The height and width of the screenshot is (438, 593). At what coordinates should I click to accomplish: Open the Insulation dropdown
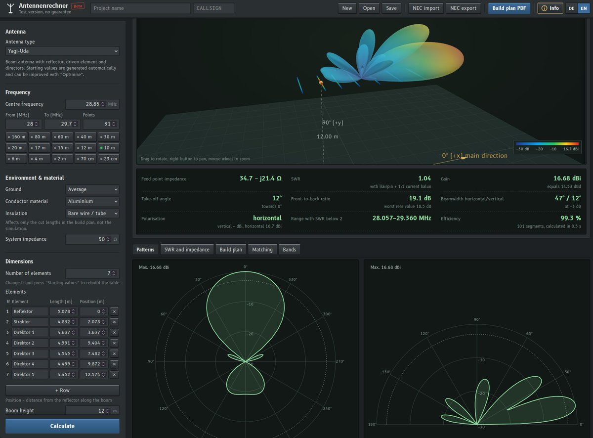[x=92, y=214]
